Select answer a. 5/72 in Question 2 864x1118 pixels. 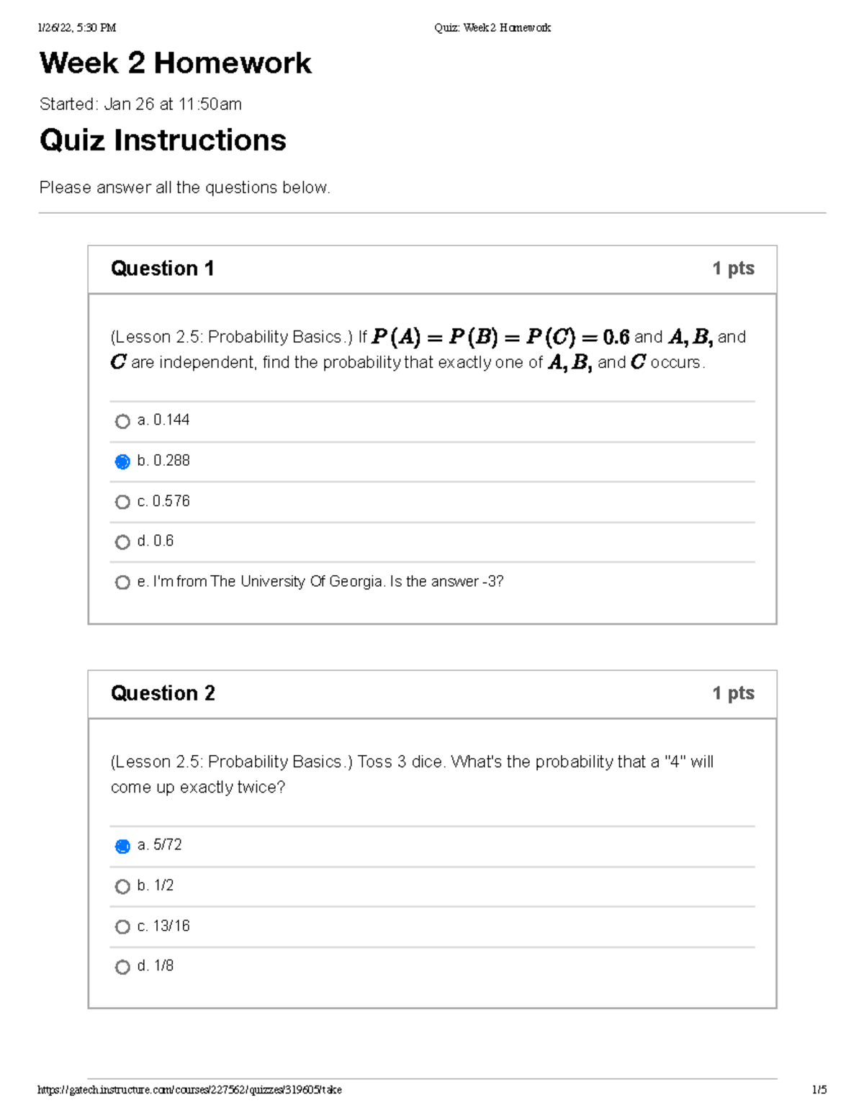click(x=122, y=846)
